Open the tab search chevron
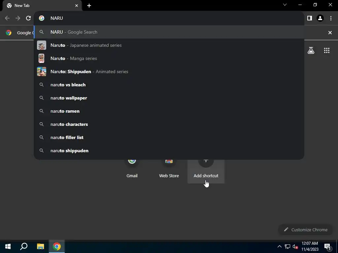The height and width of the screenshot is (253, 338). [285, 5]
